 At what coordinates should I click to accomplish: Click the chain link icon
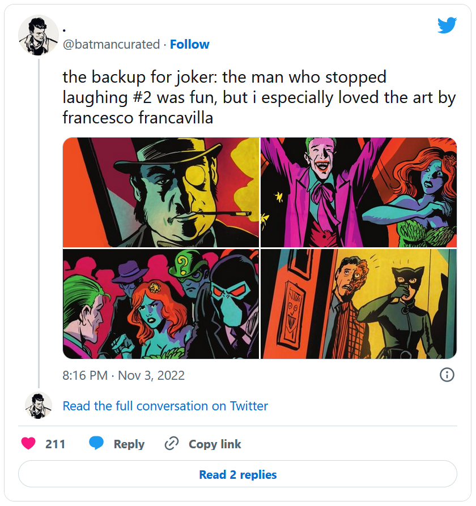172,444
